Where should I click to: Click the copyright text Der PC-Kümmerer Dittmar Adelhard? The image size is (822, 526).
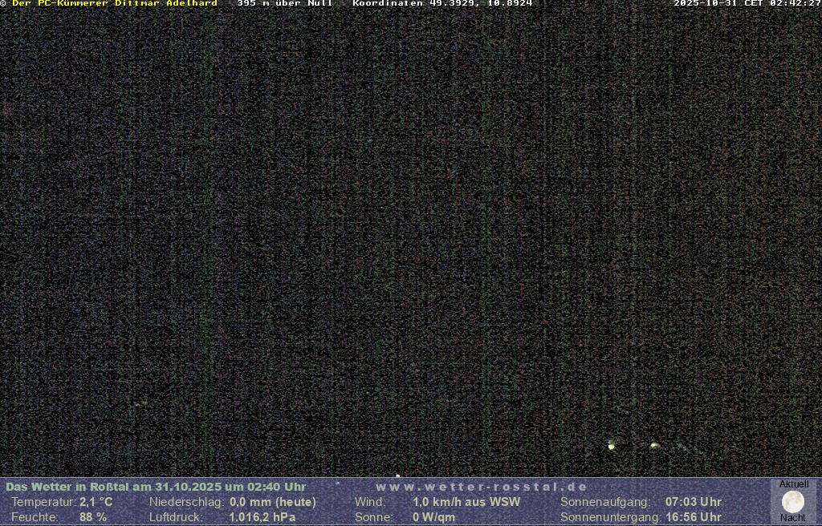pos(114,4)
